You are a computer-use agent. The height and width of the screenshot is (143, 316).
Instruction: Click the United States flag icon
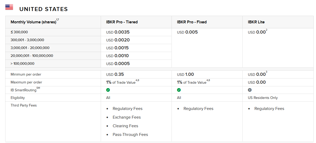9,7
